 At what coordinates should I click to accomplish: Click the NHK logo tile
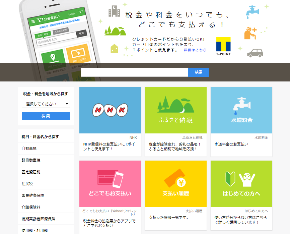[110, 110]
